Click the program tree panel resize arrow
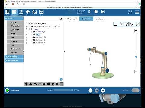The width and height of the screenshot is (145, 108). point(64,52)
